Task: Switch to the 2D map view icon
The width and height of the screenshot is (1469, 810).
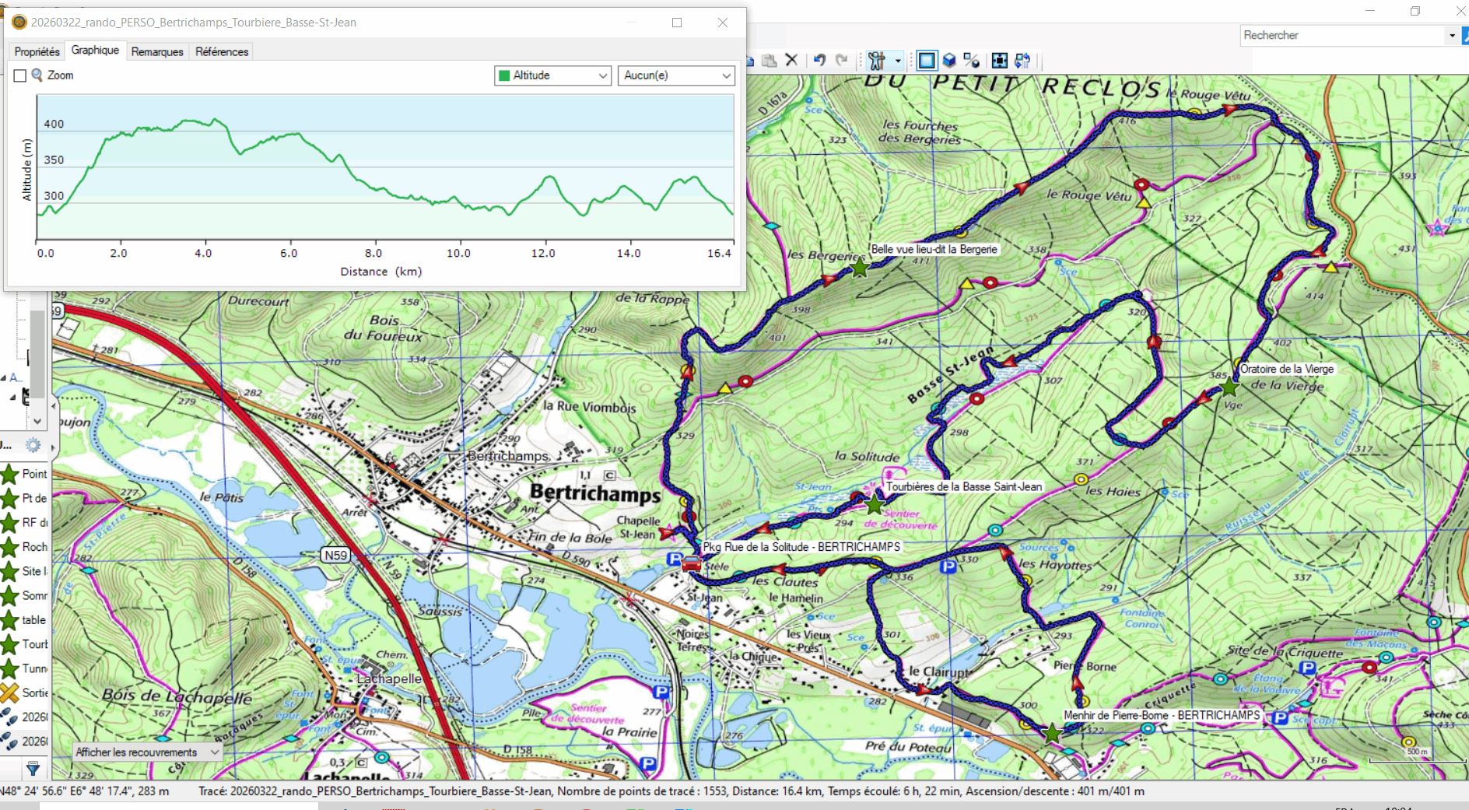Action: tap(927, 61)
